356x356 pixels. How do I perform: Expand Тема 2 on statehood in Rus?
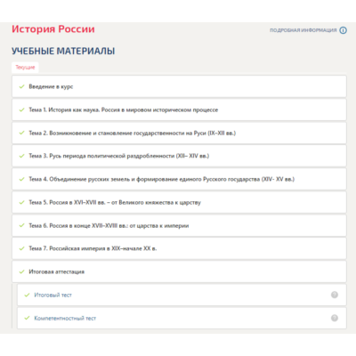(179, 133)
